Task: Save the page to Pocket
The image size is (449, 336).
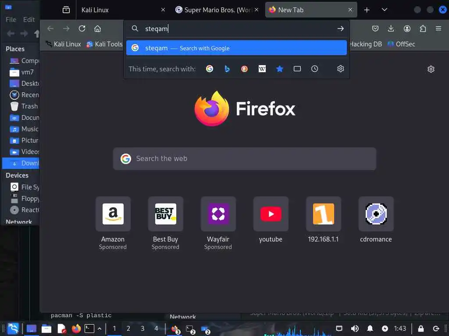Action: (375, 28)
